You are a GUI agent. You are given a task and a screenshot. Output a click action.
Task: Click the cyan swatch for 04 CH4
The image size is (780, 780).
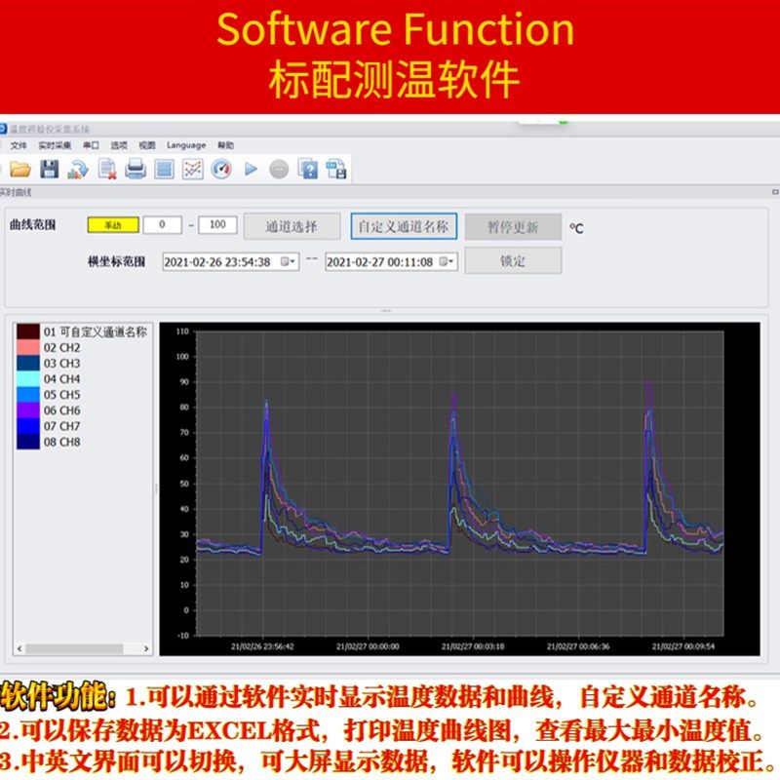point(28,379)
